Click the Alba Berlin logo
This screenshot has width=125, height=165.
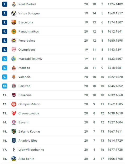click(x=14, y=159)
